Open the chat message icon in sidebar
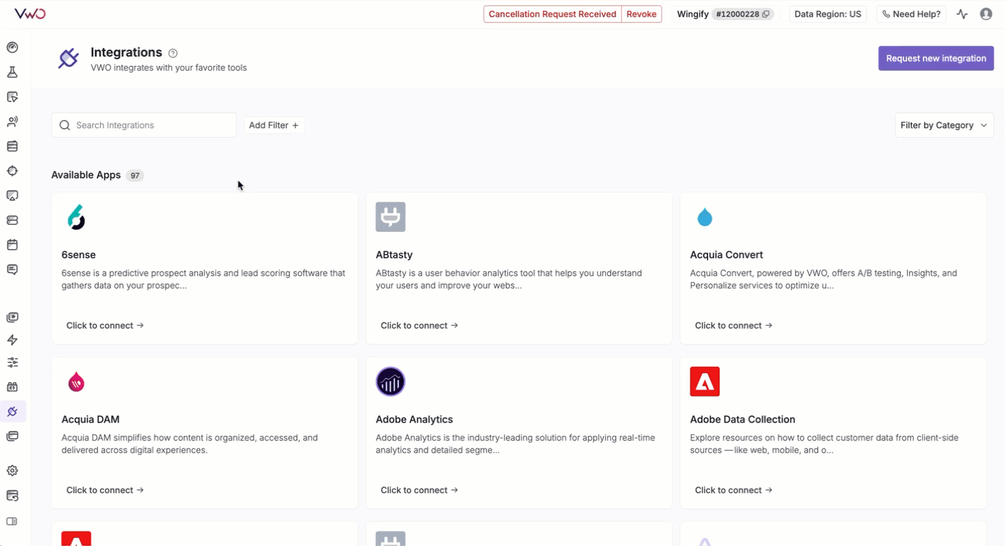1005x546 pixels. click(12, 270)
